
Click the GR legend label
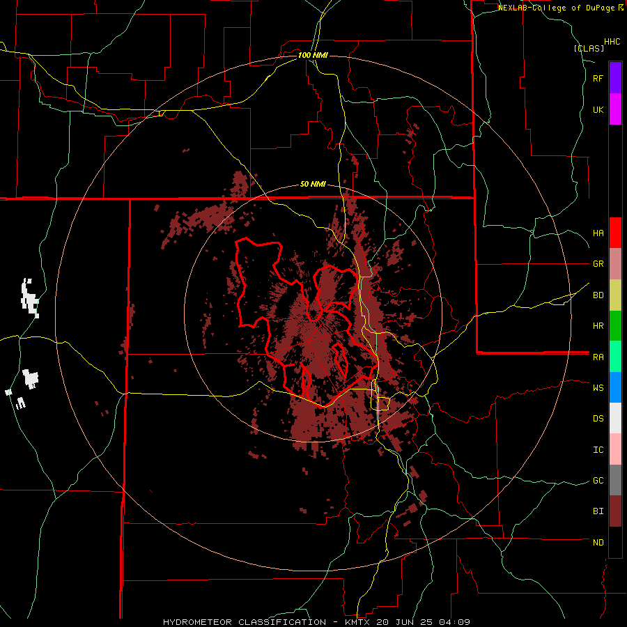[x=598, y=264]
